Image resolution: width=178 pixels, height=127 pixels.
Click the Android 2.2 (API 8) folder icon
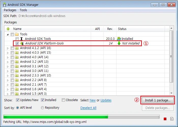[17, 80]
